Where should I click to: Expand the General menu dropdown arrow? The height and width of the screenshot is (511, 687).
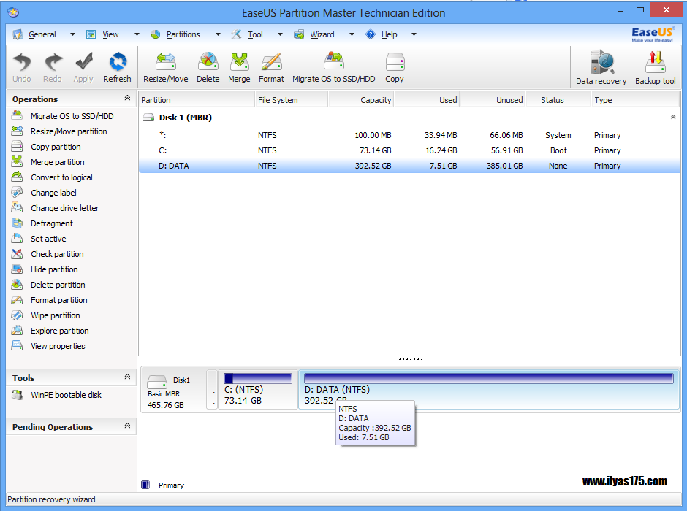(x=72, y=34)
